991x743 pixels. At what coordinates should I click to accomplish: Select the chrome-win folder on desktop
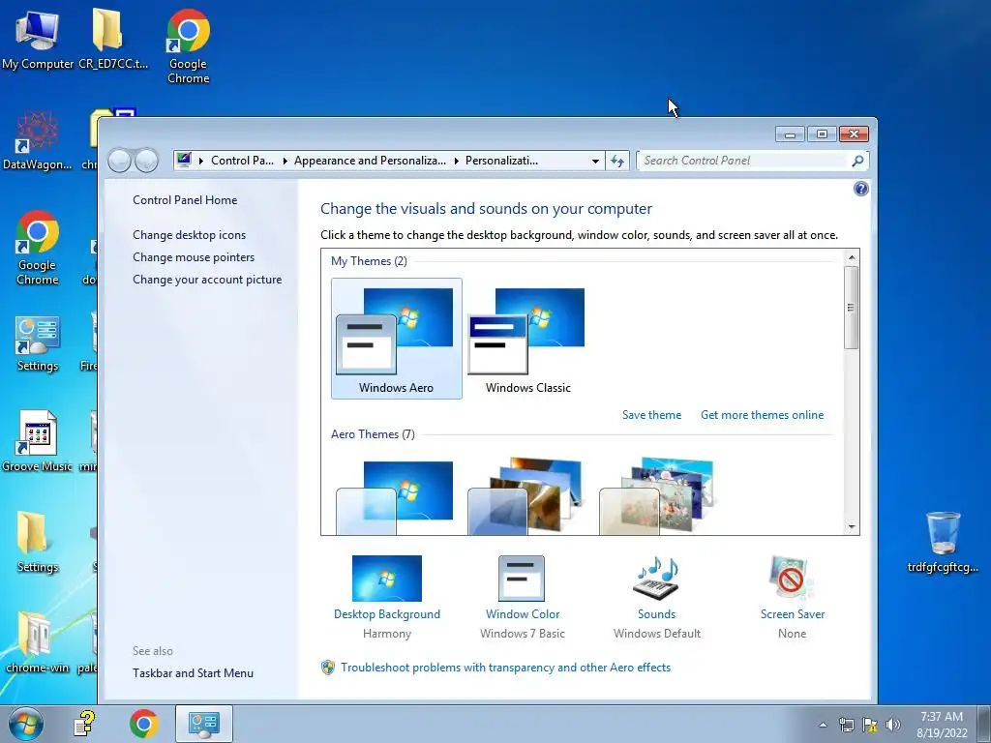pyautogui.click(x=38, y=642)
